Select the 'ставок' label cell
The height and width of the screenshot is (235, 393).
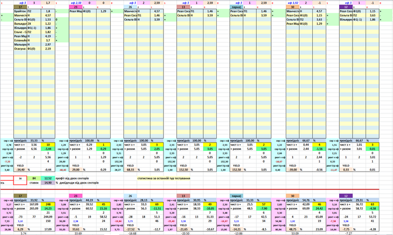pos(34,183)
